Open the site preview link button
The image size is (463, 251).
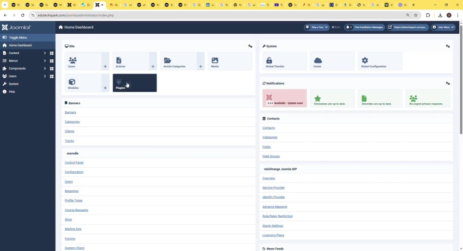click(408, 27)
